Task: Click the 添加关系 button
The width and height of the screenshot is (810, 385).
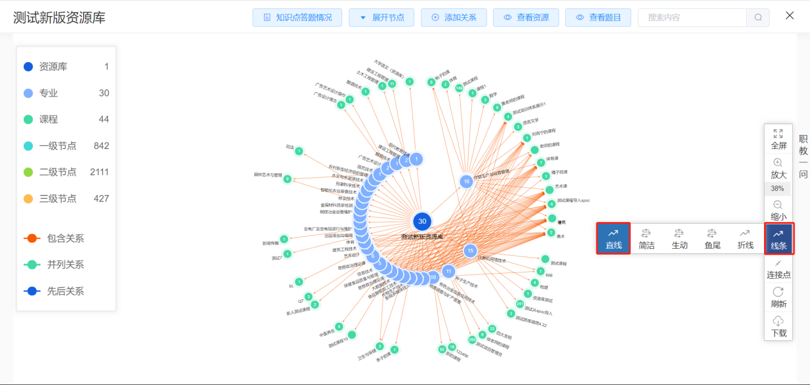Action: pyautogui.click(x=453, y=18)
